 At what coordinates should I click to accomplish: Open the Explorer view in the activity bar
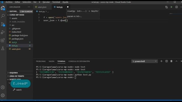click(x=3, y=8)
